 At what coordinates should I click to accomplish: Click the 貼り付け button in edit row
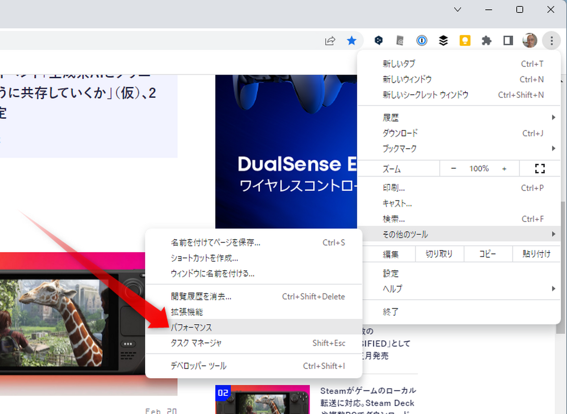[x=536, y=254]
